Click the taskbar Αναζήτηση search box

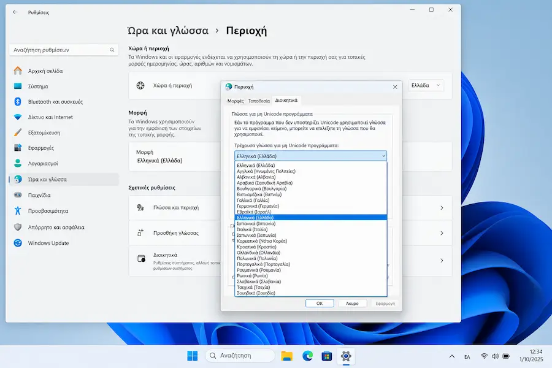[240, 356]
